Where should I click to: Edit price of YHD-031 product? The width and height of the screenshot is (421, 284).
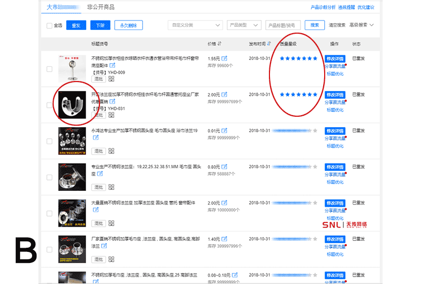coord(224,95)
